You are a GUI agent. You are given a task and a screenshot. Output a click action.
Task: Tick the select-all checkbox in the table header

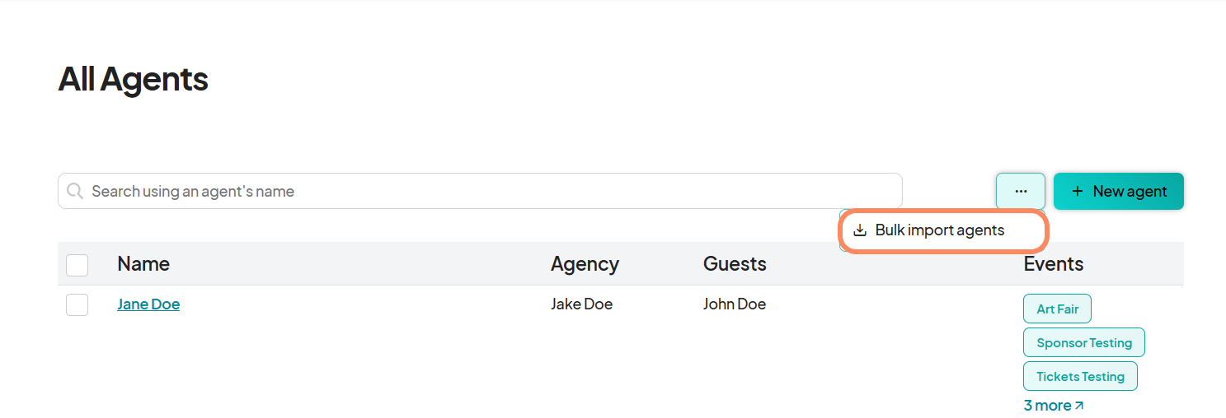pos(77,265)
